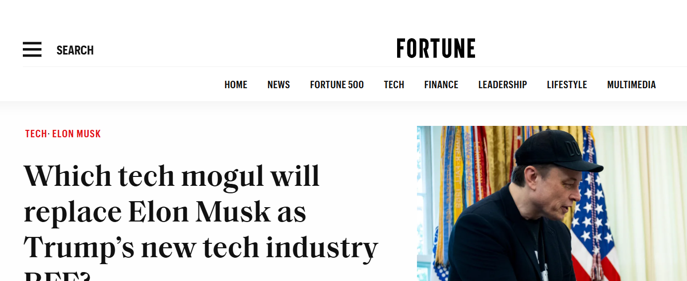The height and width of the screenshot is (281, 687).
Task: Click the SEARCH button
Action: click(x=75, y=50)
